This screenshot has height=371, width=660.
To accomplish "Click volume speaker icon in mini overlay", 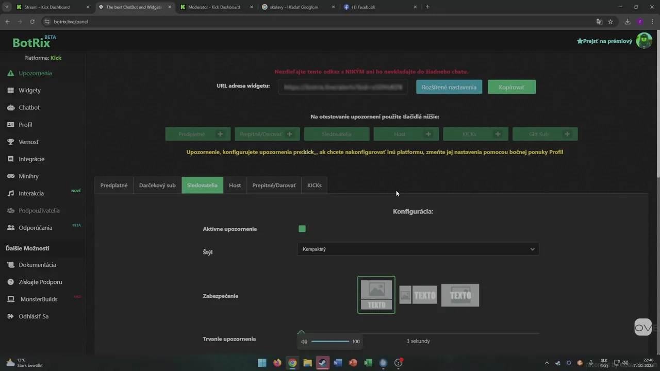I will pyautogui.click(x=304, y=342).
